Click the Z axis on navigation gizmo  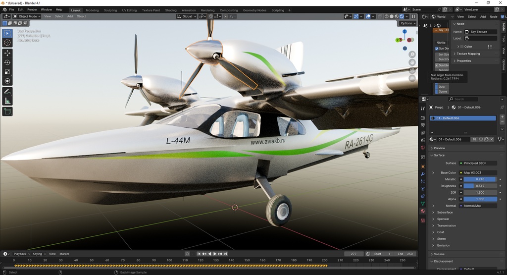405,31
